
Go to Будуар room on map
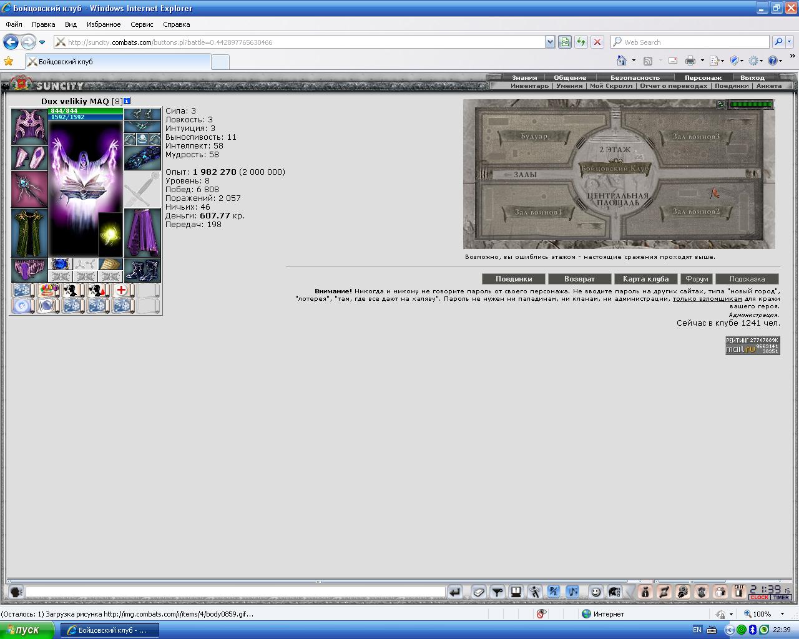pos(534,135)
